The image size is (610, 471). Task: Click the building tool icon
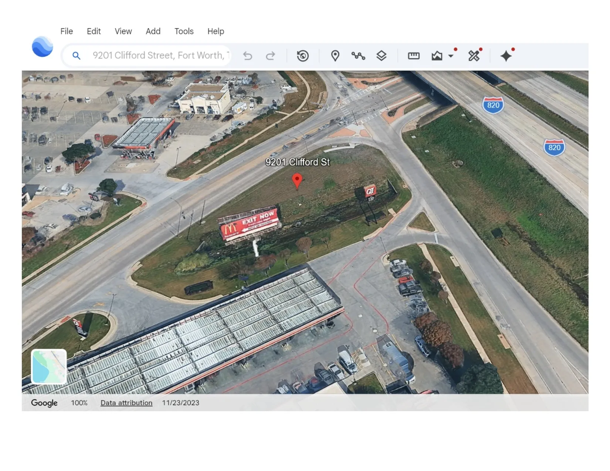pos(437,56)
